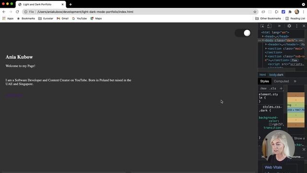Screen dimensions: 307x173
Task: Switch to the Styles tab
Action: [264, 81]
